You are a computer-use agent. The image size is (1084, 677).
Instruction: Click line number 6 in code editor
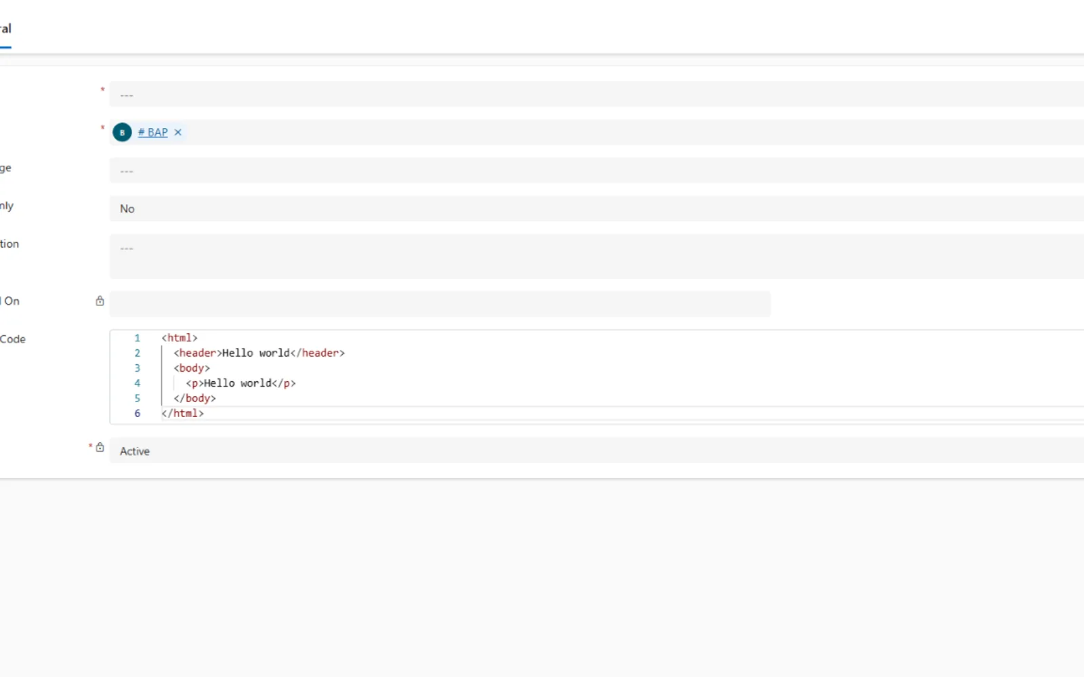[x=138, y=413]
